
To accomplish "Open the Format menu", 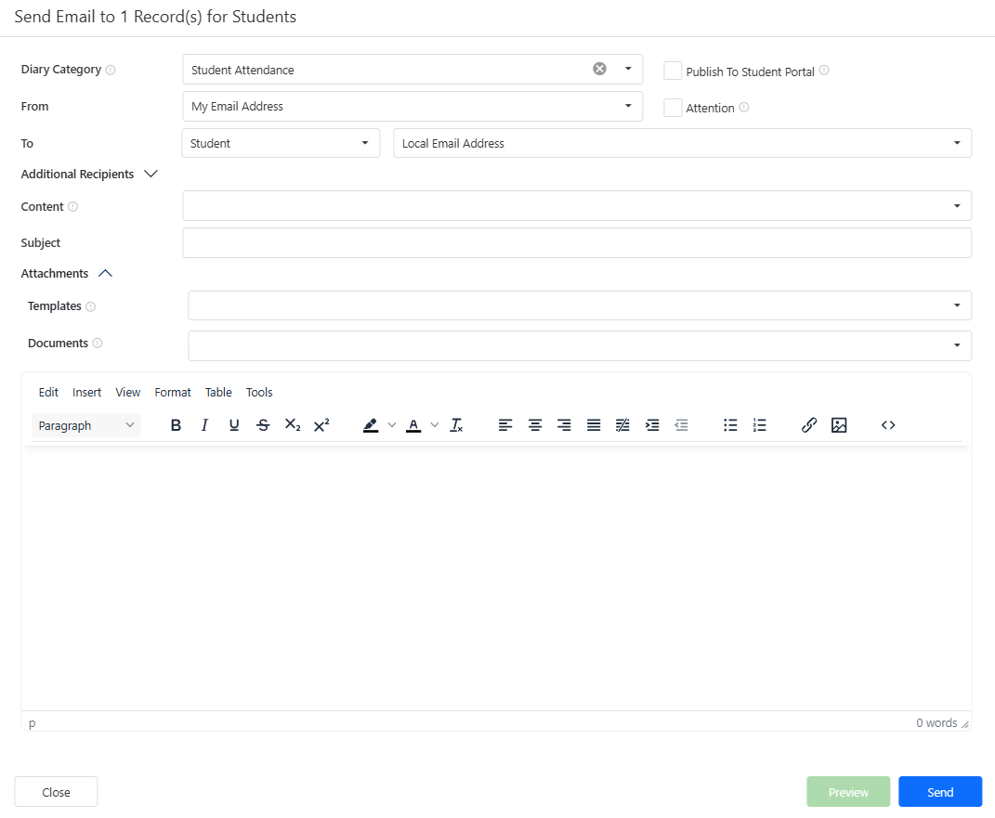I will coord(173,393).
